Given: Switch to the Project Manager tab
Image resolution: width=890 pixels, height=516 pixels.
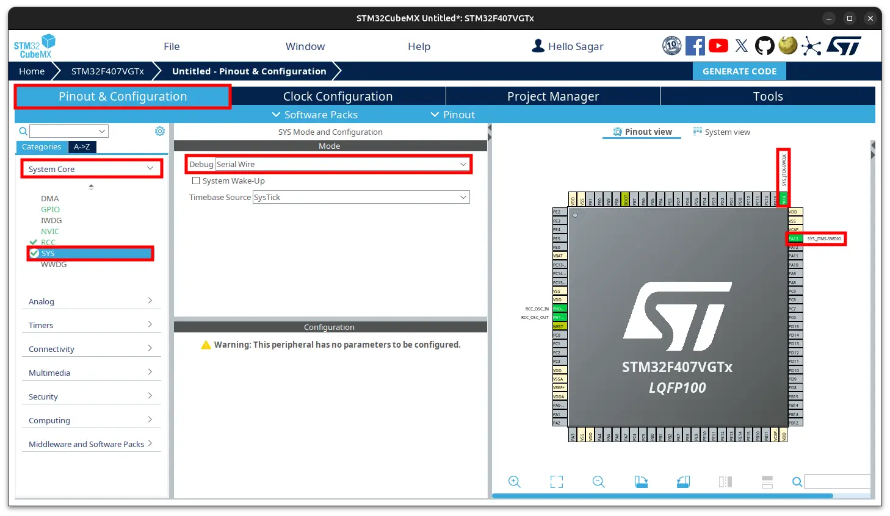Looking at the screenshot, I should pos(553,96).
